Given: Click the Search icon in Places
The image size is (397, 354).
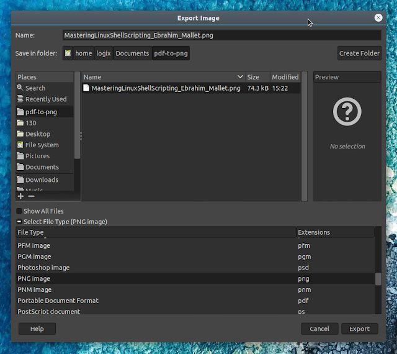Looking at the screenshot, I should coord(20,88).
